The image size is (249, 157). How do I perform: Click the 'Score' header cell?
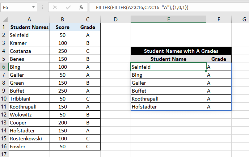[62, 27]
